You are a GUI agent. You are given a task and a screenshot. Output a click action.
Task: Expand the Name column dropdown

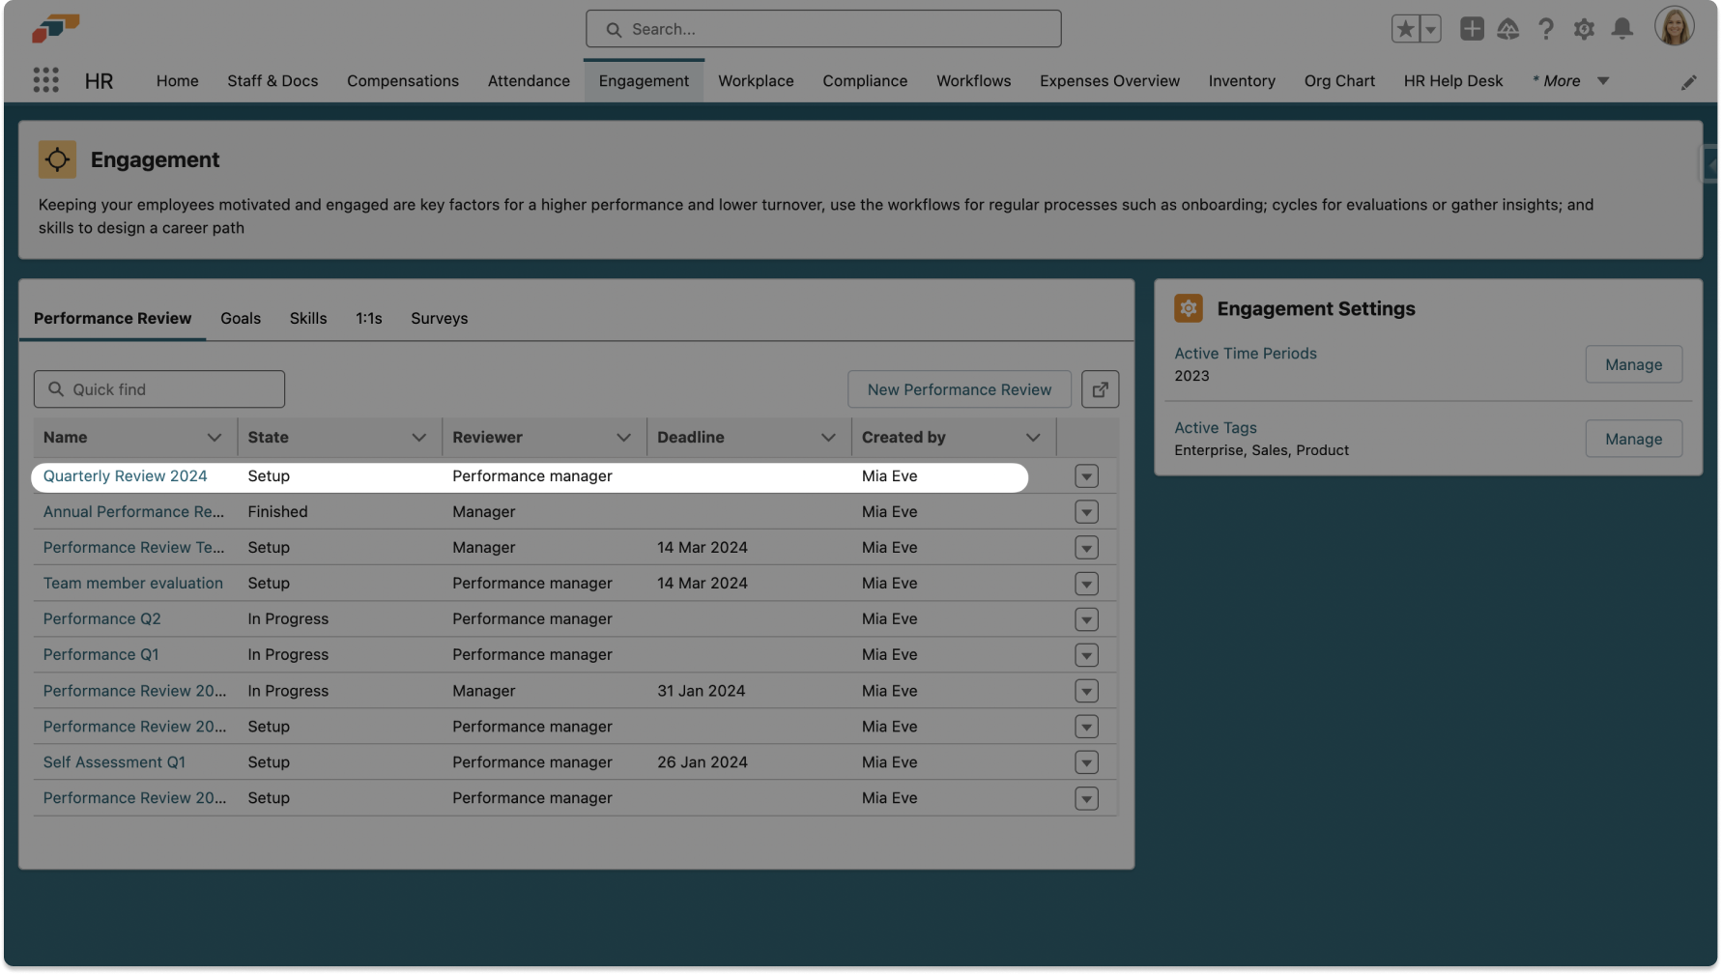tap(215, 437)
